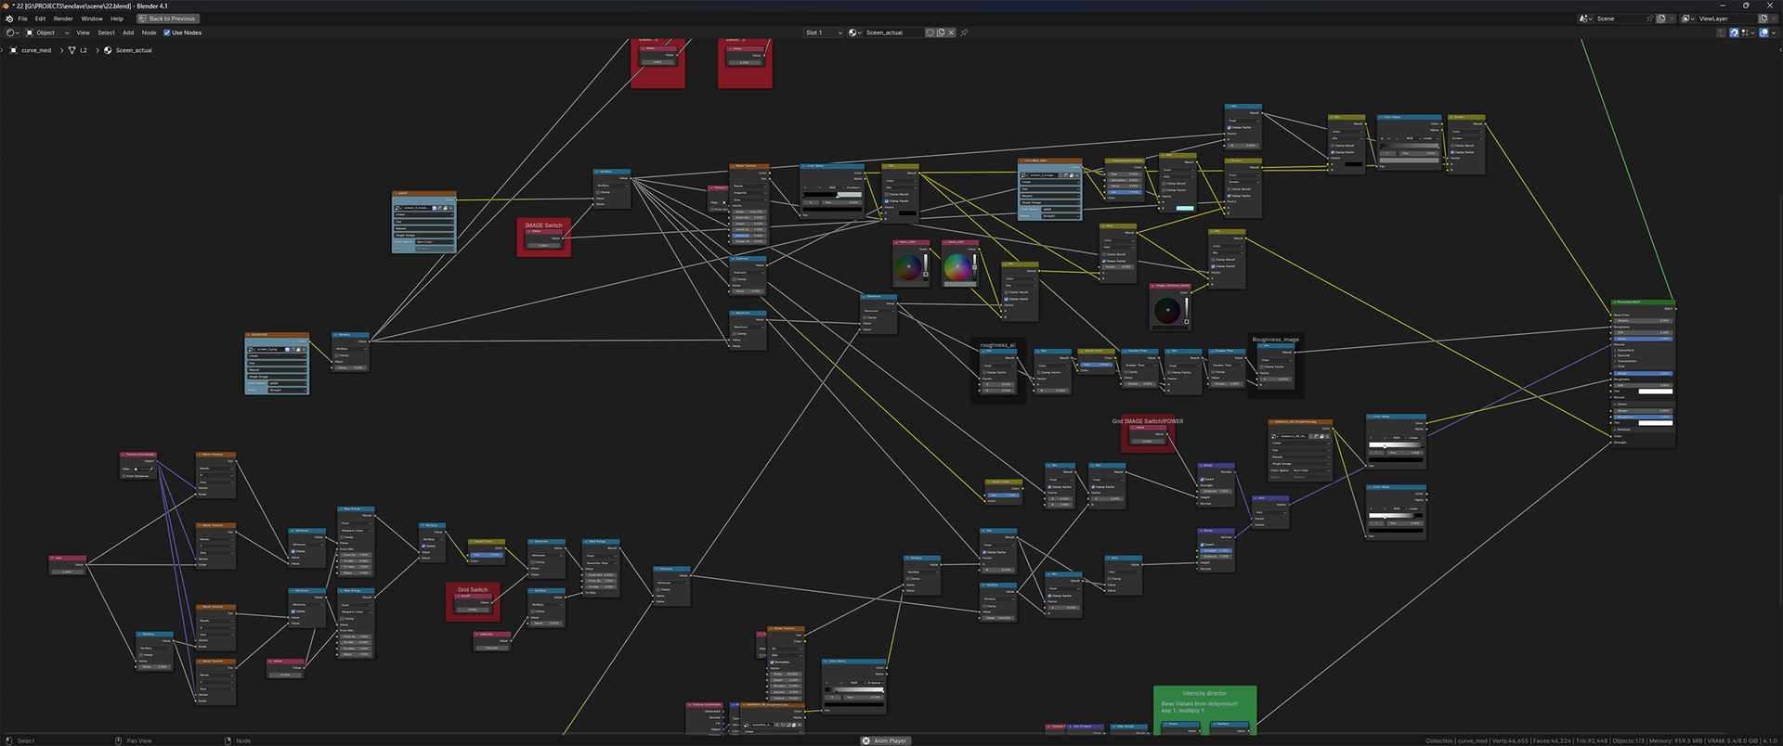1783x746 pixels.
Task: Click the new scene icon
Action: pos(1661,19)
